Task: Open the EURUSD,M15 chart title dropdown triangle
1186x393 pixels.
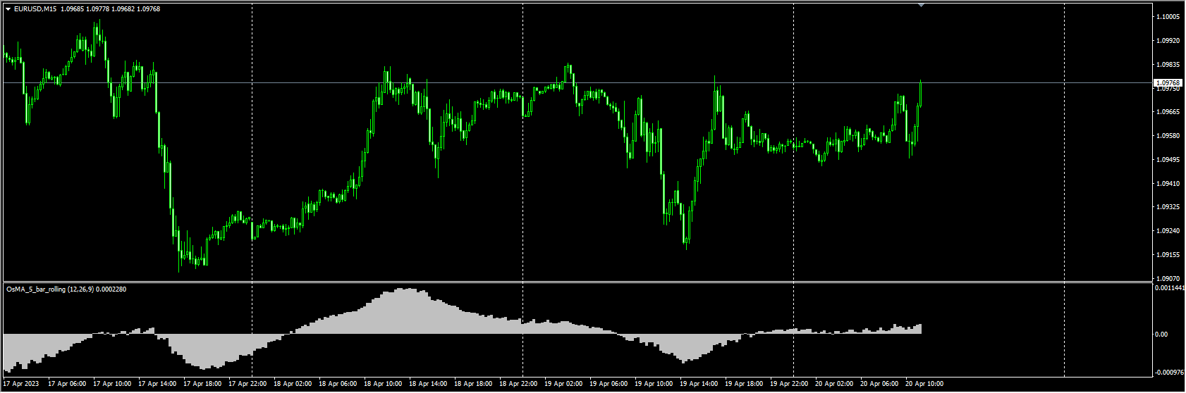Action: tap(8, 9)
